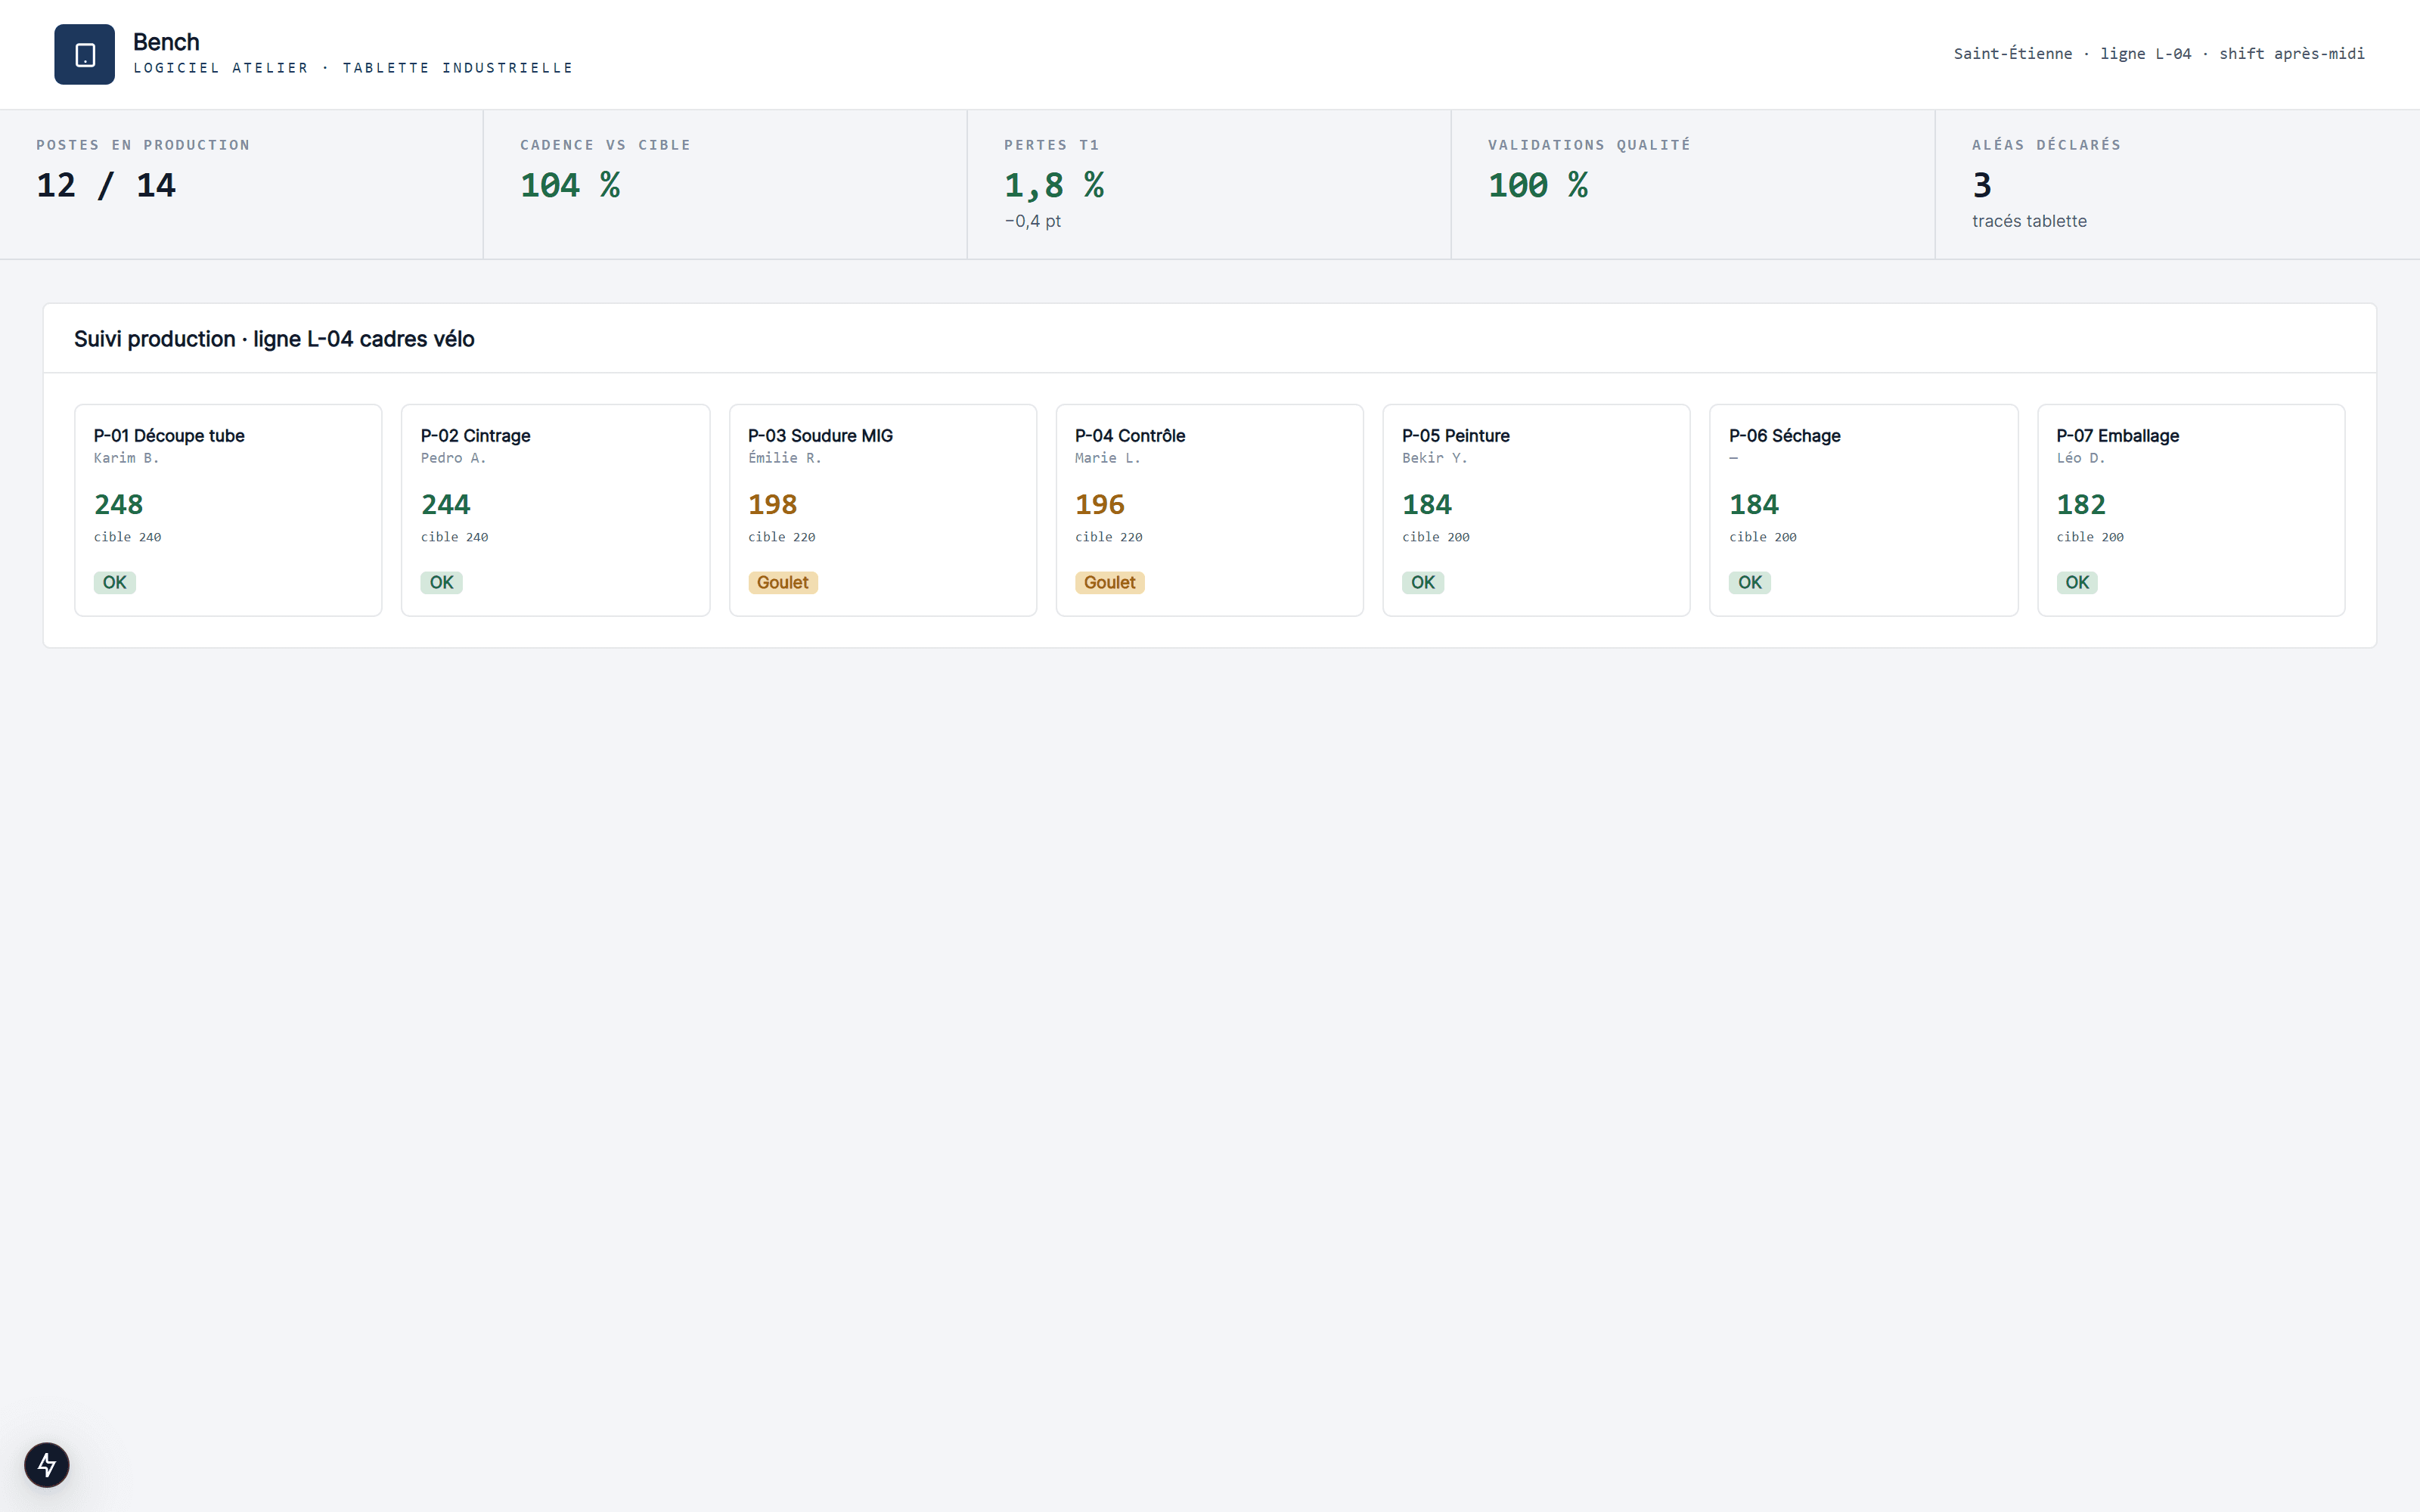Image resolution: width=2420 pixels, height=1512 pixels.
Task: Open the P-02 Cintrage card title
Action: click(x=475, y=436)
